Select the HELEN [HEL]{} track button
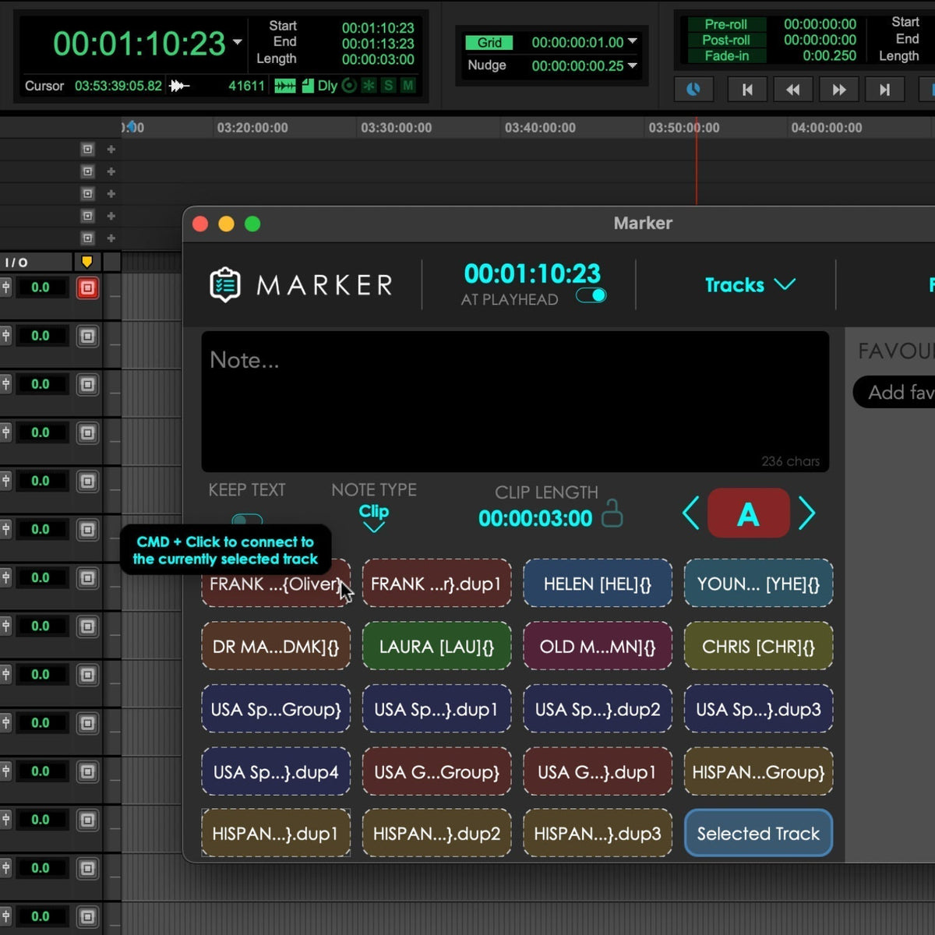The image size is (935, 935). point(598,584)
